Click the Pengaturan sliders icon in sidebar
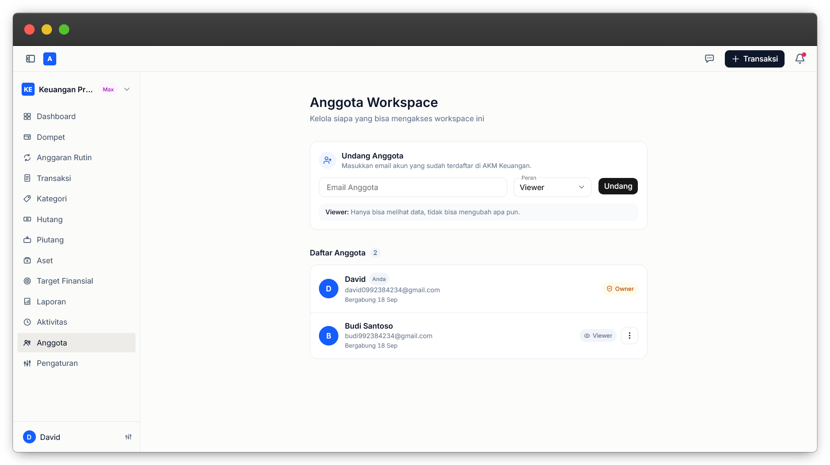This screenshot has width=830, height=465. click(27, 363)
